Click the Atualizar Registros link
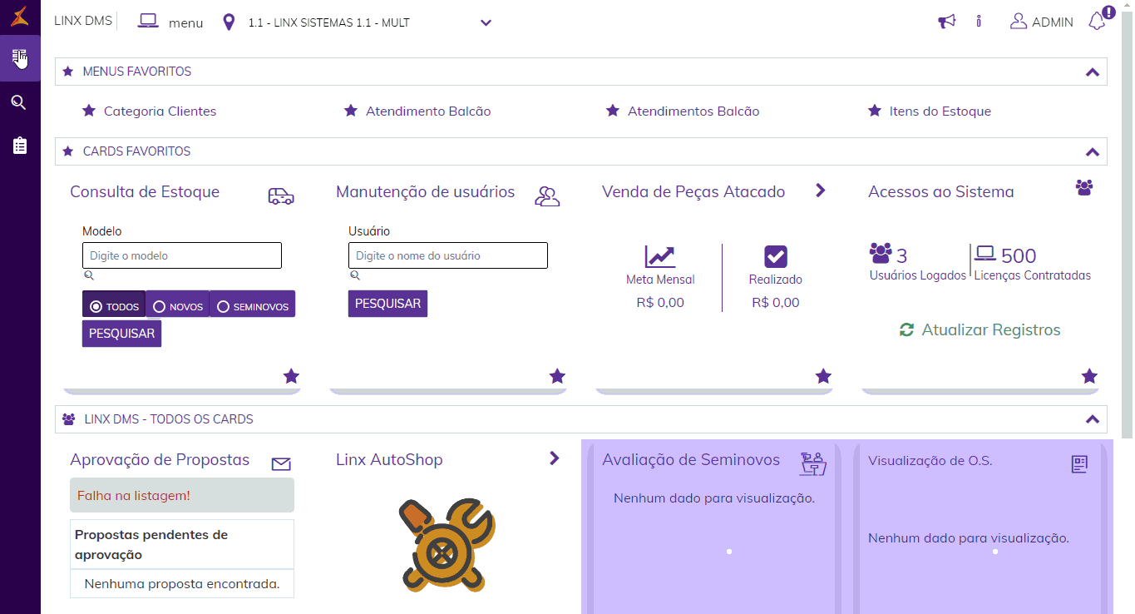This screenshot has width=1135, height=614. (991, 329)
